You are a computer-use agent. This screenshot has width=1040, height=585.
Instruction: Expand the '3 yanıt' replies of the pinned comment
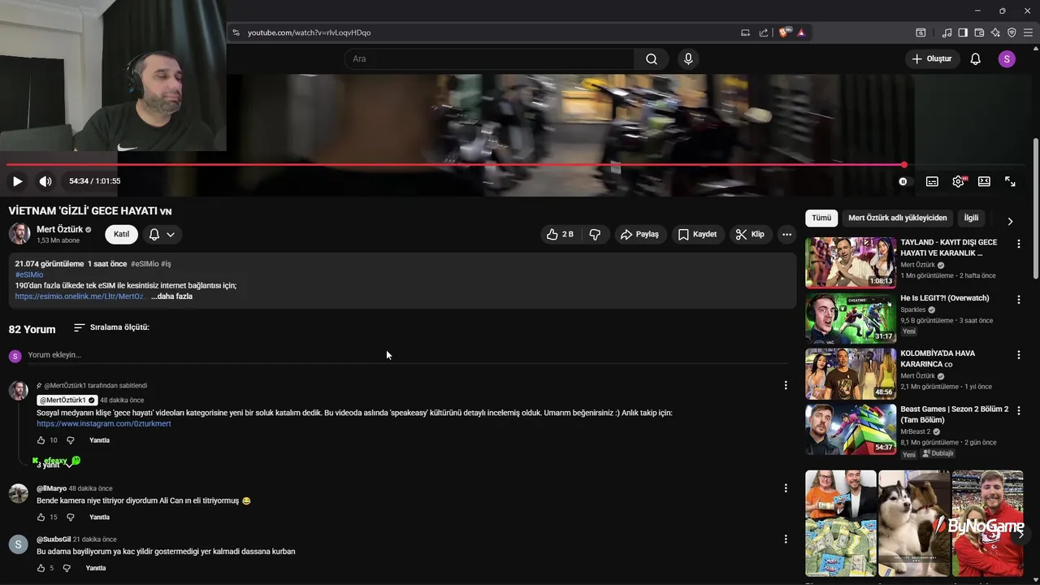[53, 464]
